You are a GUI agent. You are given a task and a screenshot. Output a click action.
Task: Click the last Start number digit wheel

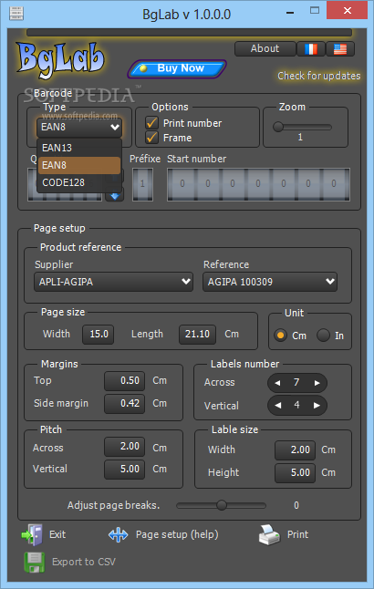coord(334,184)
